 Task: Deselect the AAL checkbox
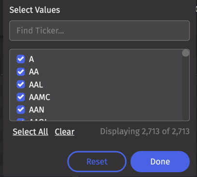pos(21,84)
